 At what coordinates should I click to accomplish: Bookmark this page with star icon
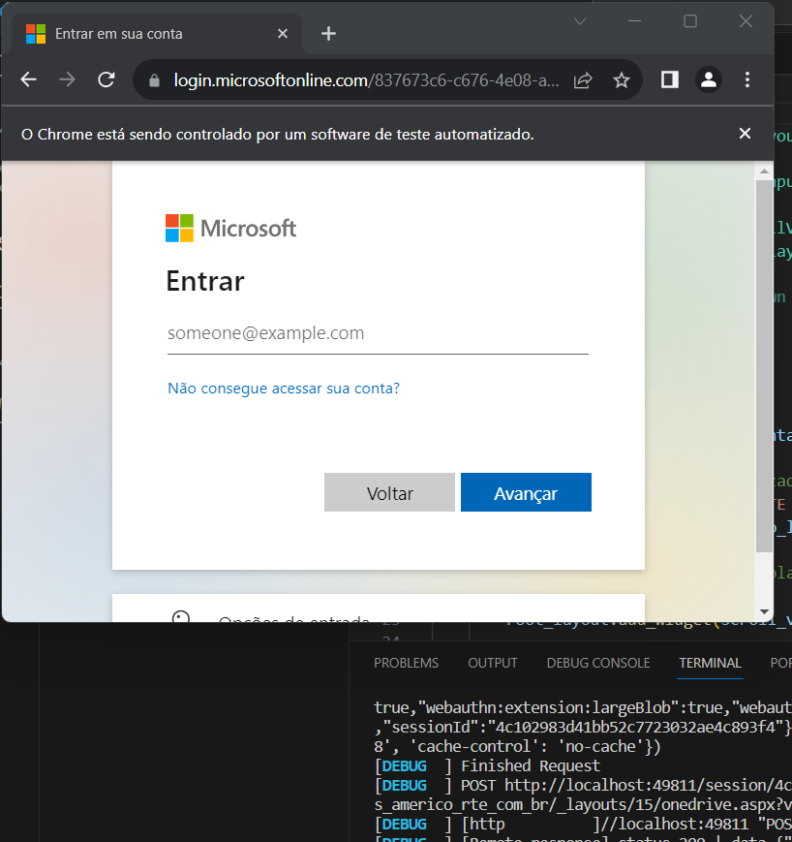(x=622, y=80)
